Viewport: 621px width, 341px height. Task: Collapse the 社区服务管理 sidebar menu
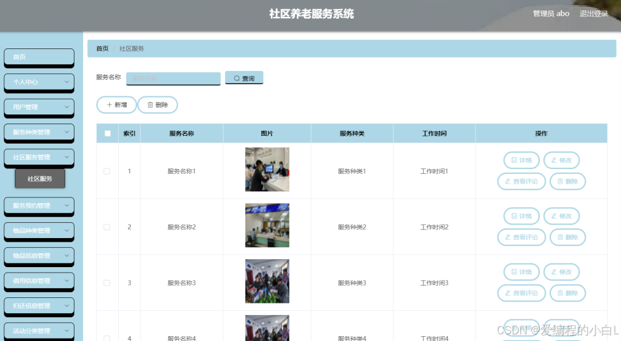39,157
